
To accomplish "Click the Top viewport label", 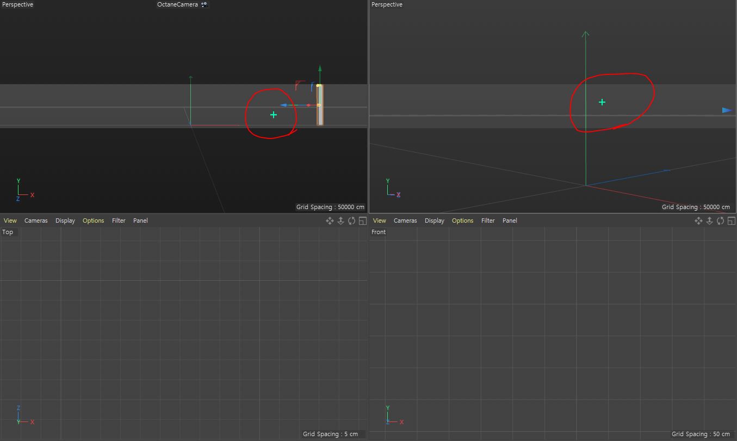I will tap(8, 232).
